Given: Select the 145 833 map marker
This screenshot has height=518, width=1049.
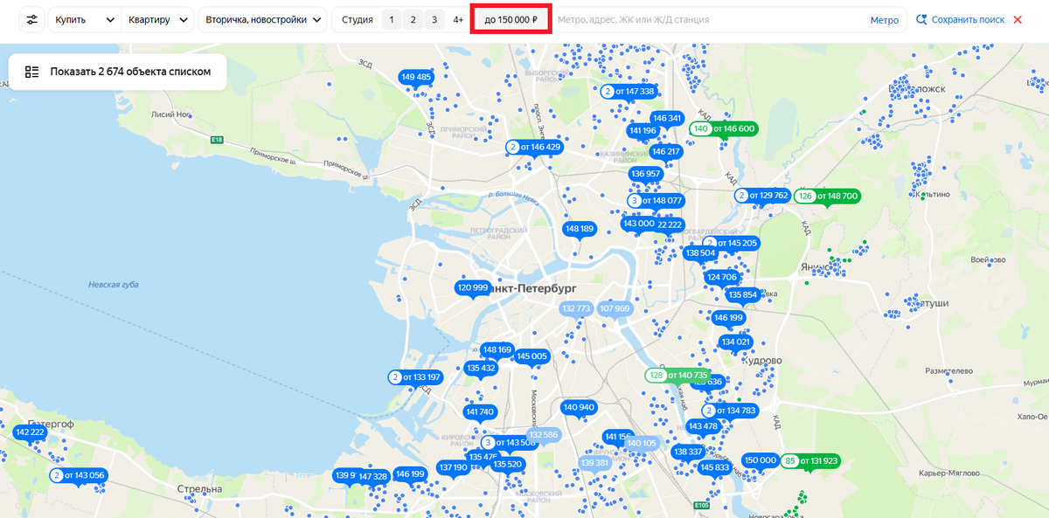Looking at the screenshot, I should click(715, 467).
